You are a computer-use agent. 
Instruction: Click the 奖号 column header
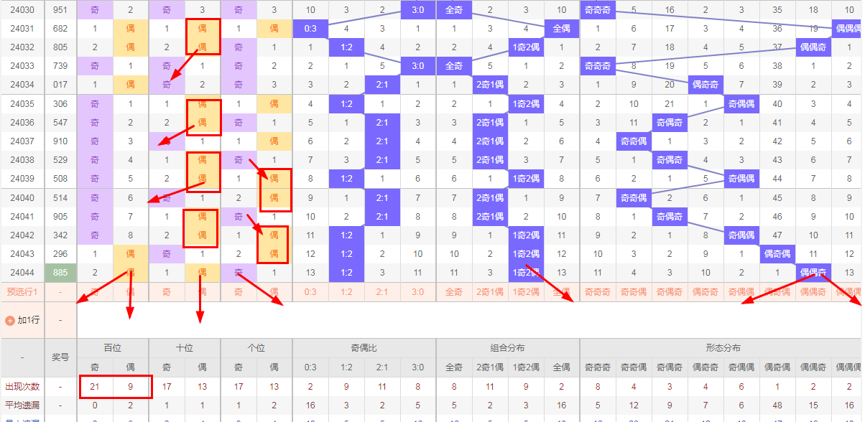tap(60, 357)
